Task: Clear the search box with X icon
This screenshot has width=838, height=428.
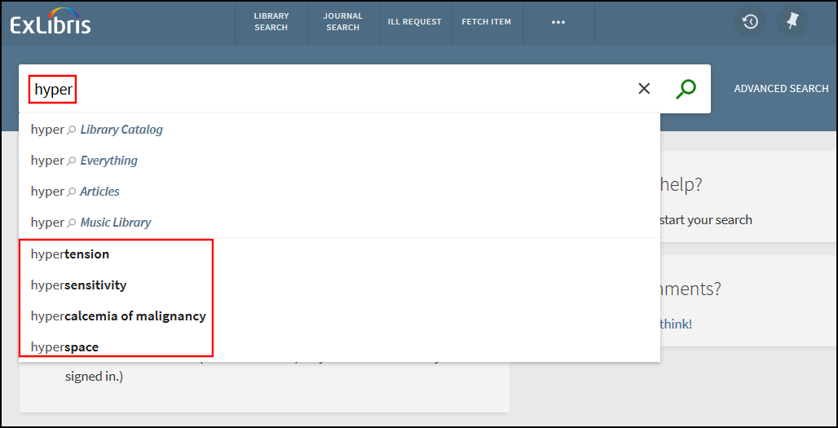Action: (x=644, y=88)
